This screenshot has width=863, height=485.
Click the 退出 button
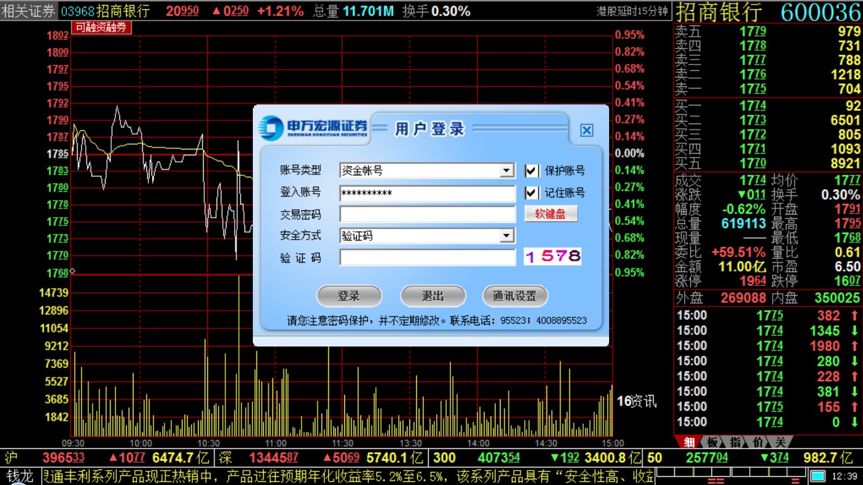click(x=433, y=296)
